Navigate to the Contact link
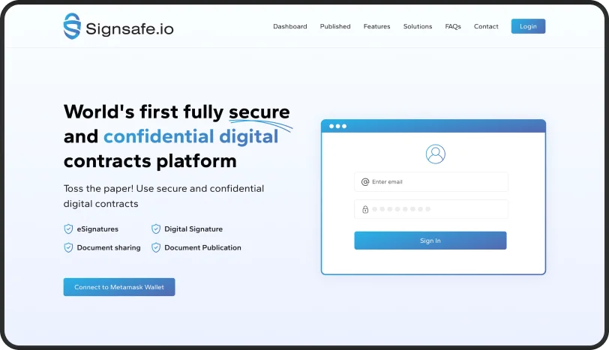Screen dimensions: 609x350 click(x=486, y=26)
